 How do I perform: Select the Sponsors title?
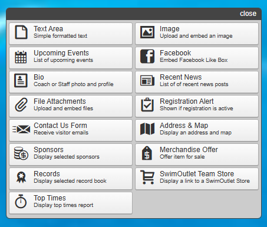click(x=48, y=150)
